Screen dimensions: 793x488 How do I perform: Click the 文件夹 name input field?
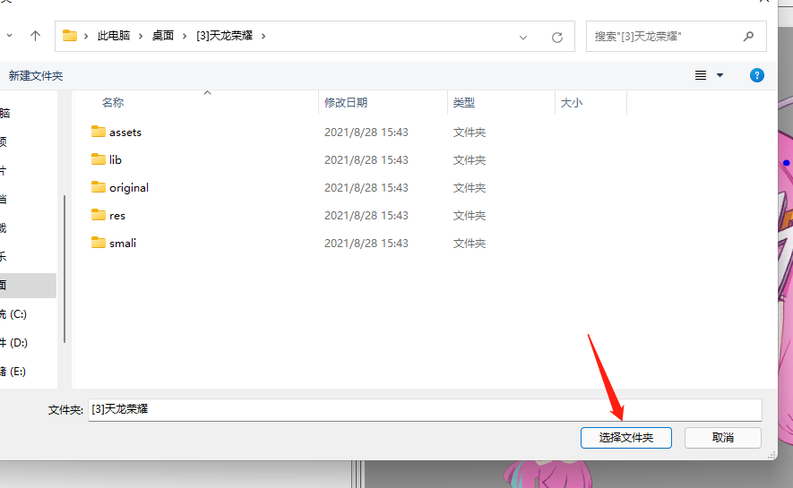point(425,409)
